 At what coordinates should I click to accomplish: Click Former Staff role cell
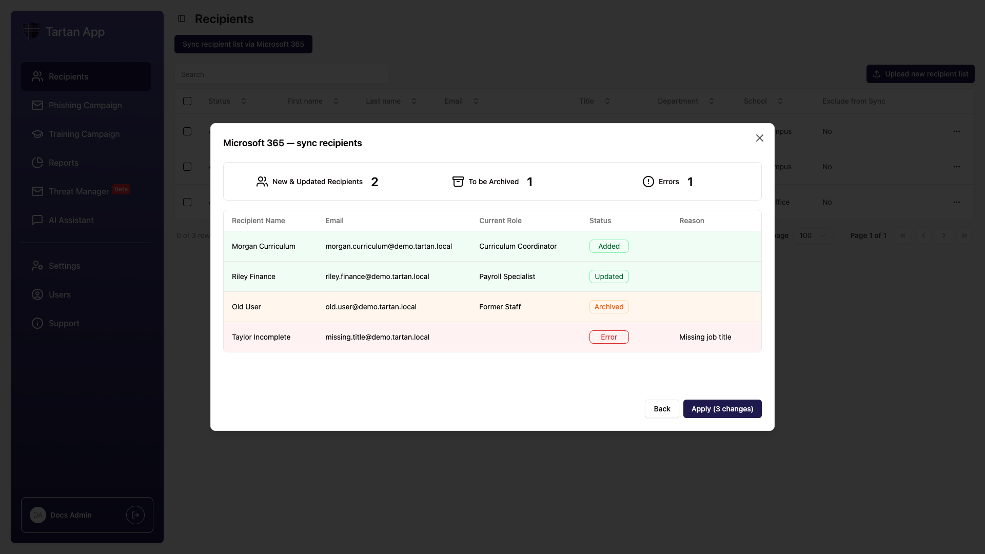[500, 307]
